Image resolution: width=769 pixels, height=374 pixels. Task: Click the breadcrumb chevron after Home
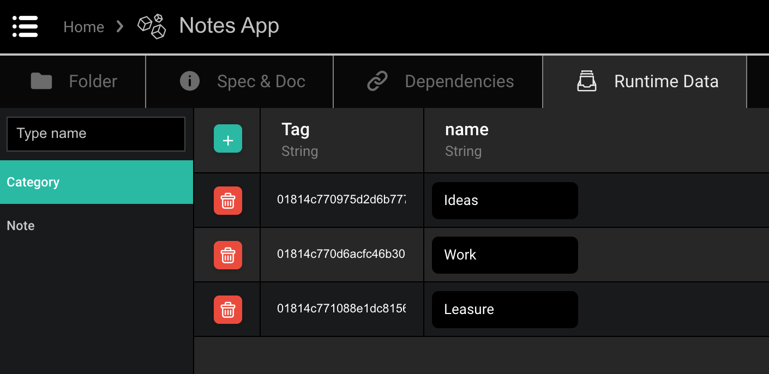(x=120, y=26)
